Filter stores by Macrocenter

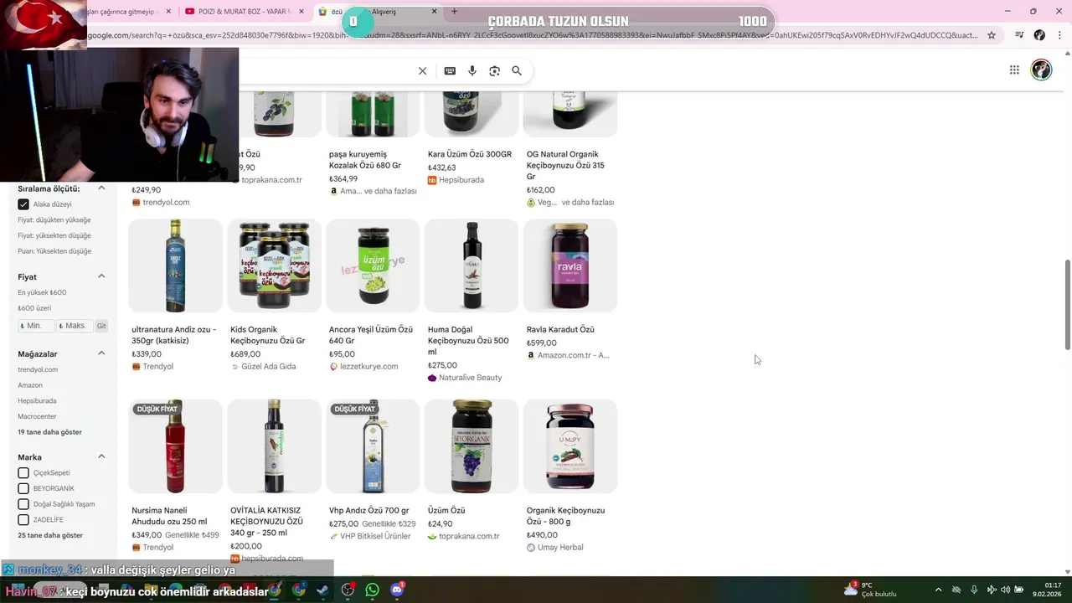click(x=37, y=416)
